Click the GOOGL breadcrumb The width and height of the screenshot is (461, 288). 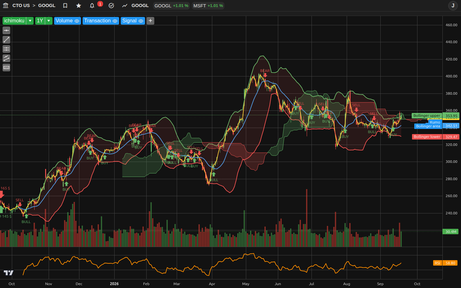[47, 5]
